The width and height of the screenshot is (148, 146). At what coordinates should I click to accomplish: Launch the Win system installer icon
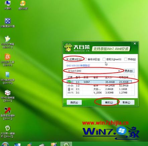7,78
